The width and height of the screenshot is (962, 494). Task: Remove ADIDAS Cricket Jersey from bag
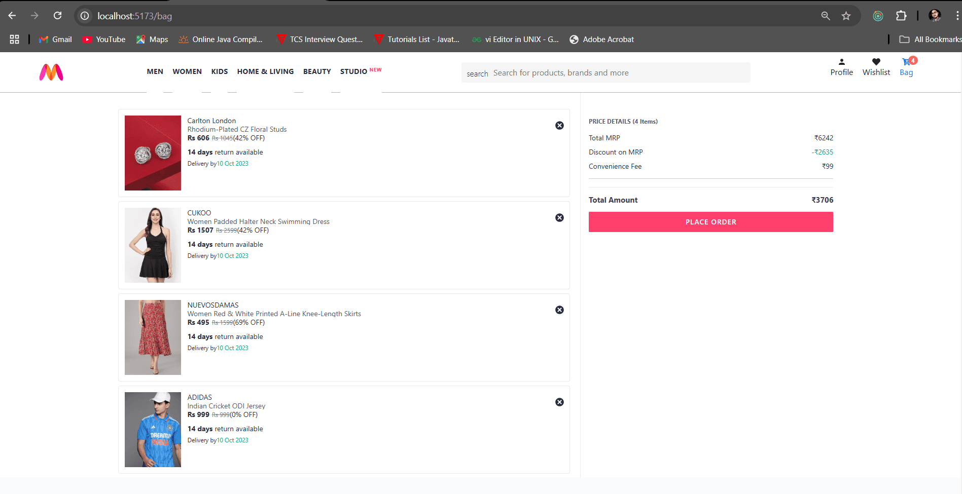point(559,402)
